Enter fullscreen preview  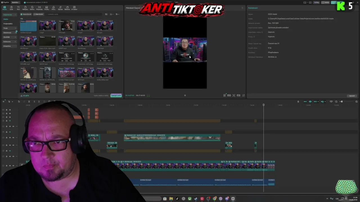(244, 95)
